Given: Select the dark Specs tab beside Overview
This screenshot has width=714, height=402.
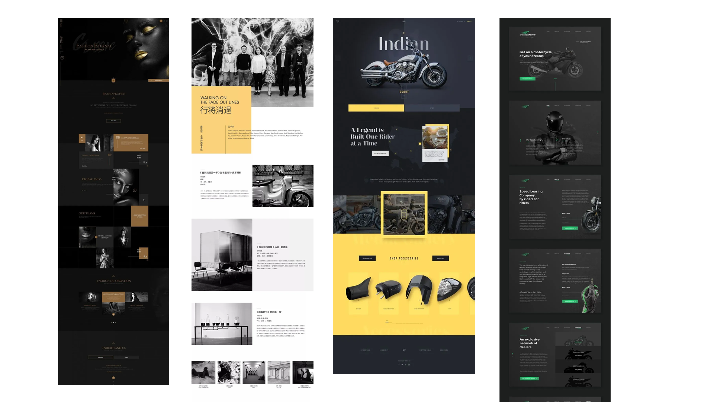Looking at the screenshot, I should pos(432,108).
